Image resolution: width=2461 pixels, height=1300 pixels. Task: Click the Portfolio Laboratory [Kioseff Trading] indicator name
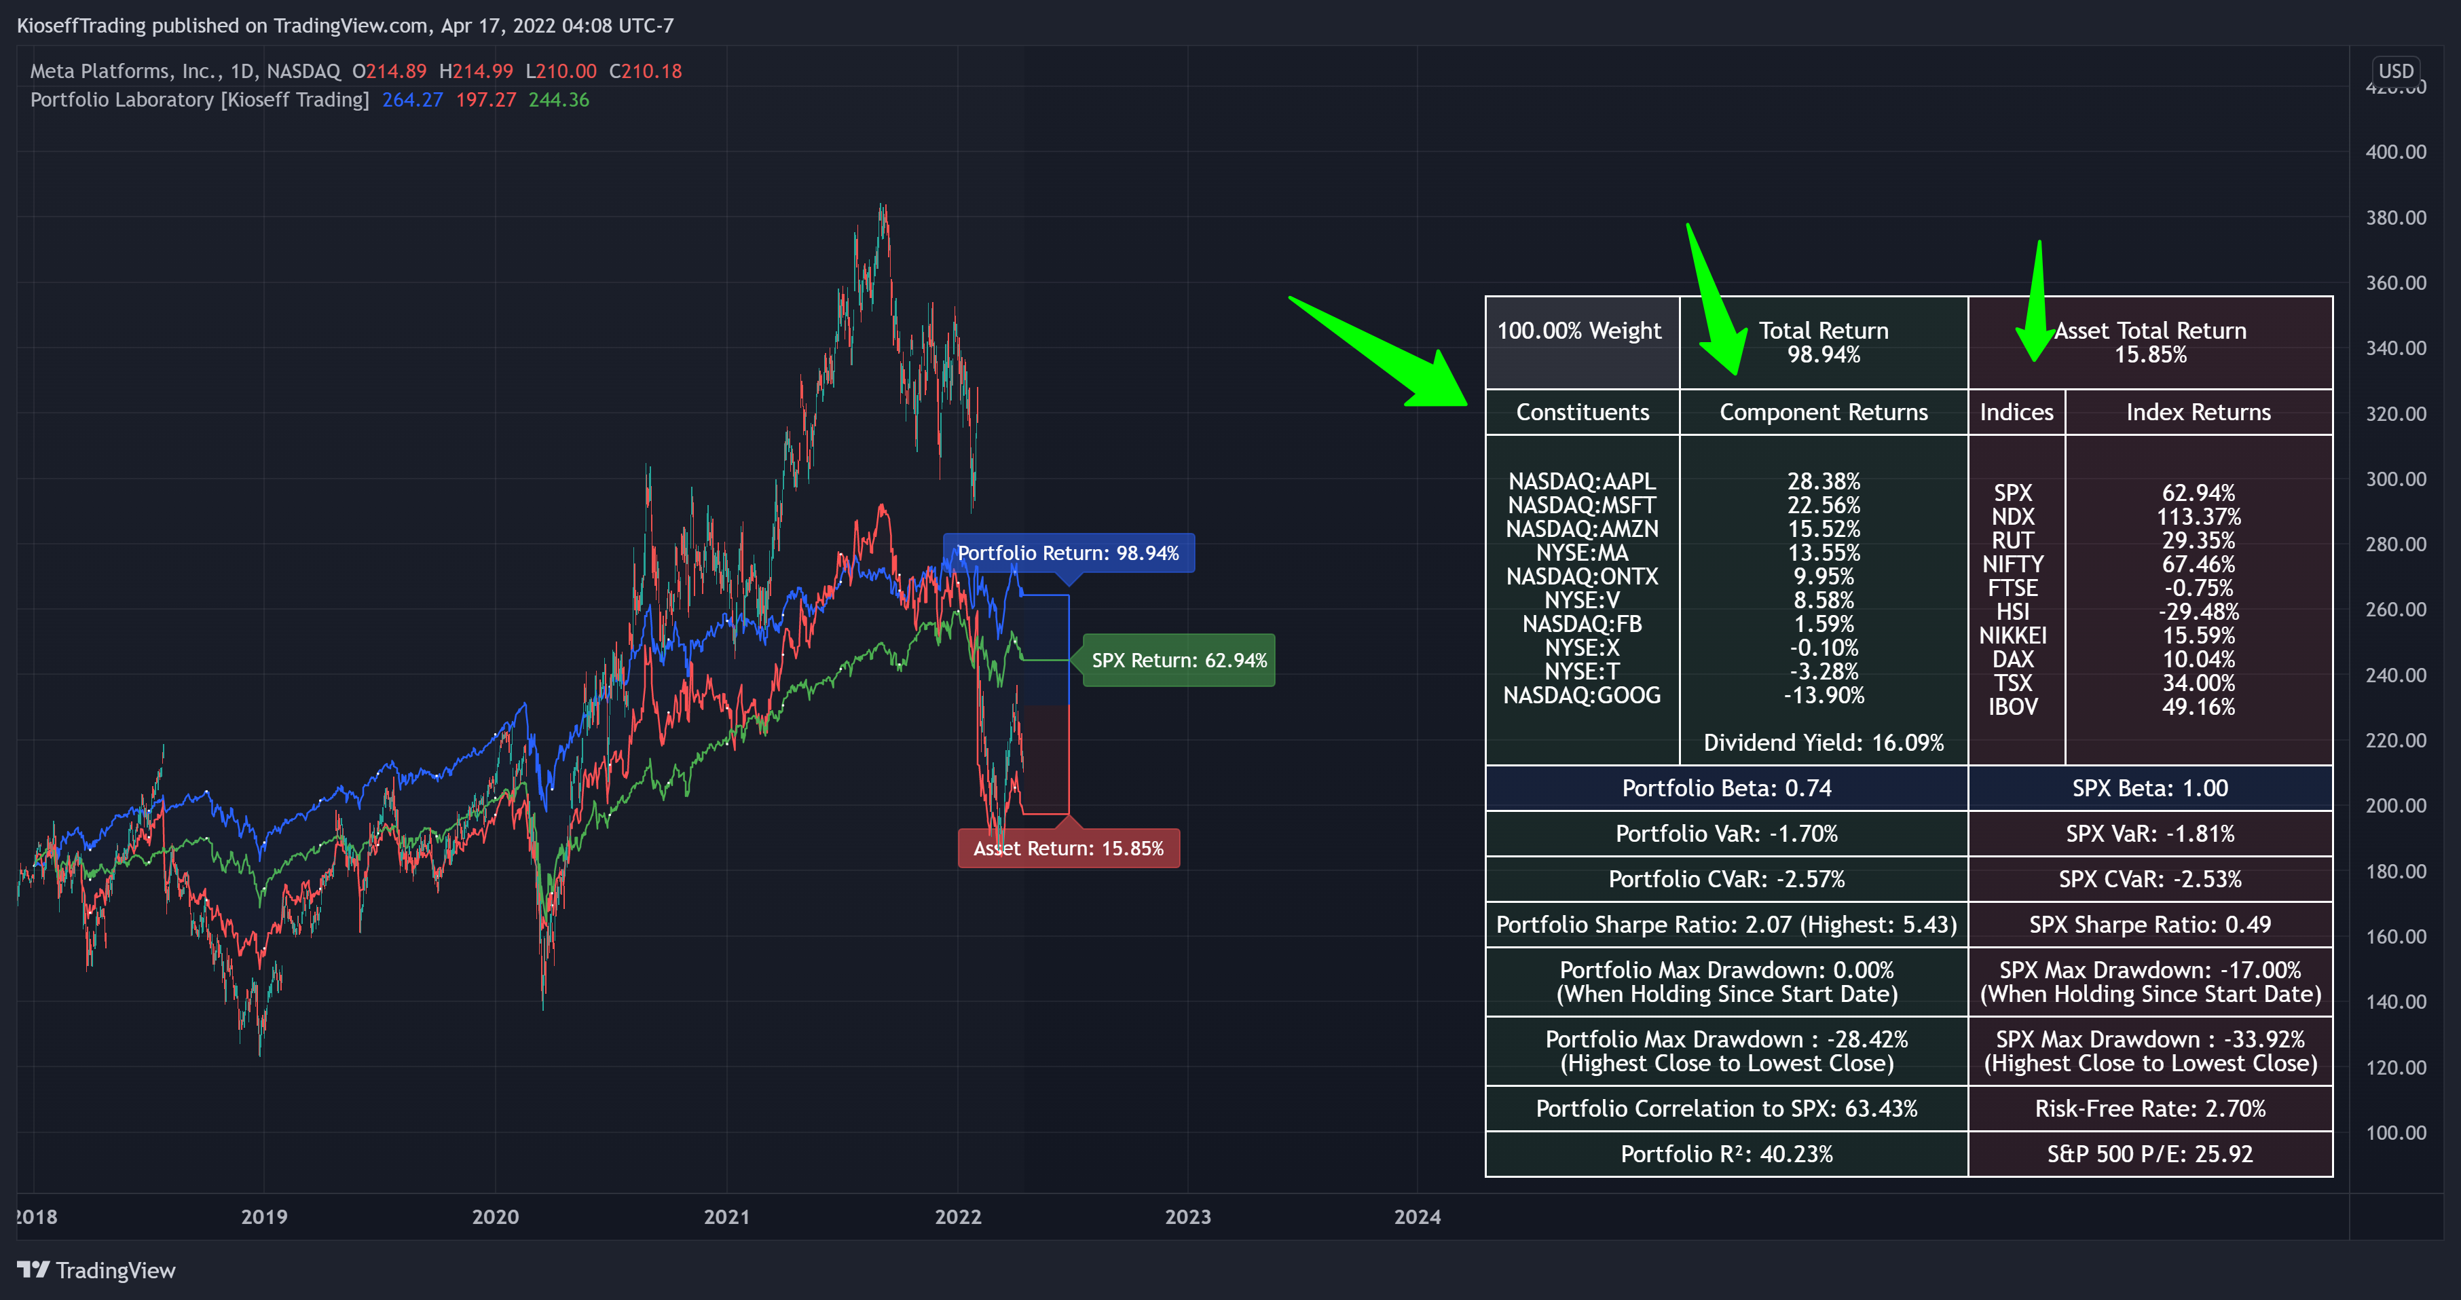[x=200, y=99]
